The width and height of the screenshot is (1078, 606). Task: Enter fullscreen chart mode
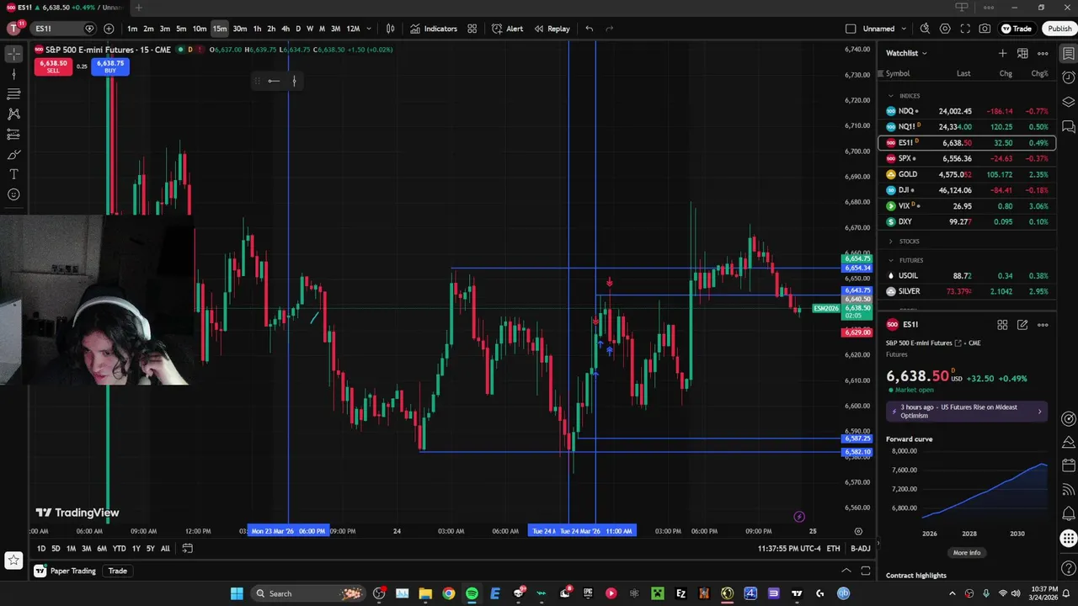965,29
